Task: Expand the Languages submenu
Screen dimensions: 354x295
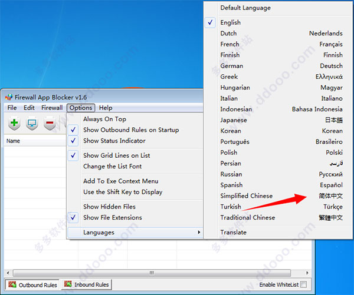Action: 135,233
